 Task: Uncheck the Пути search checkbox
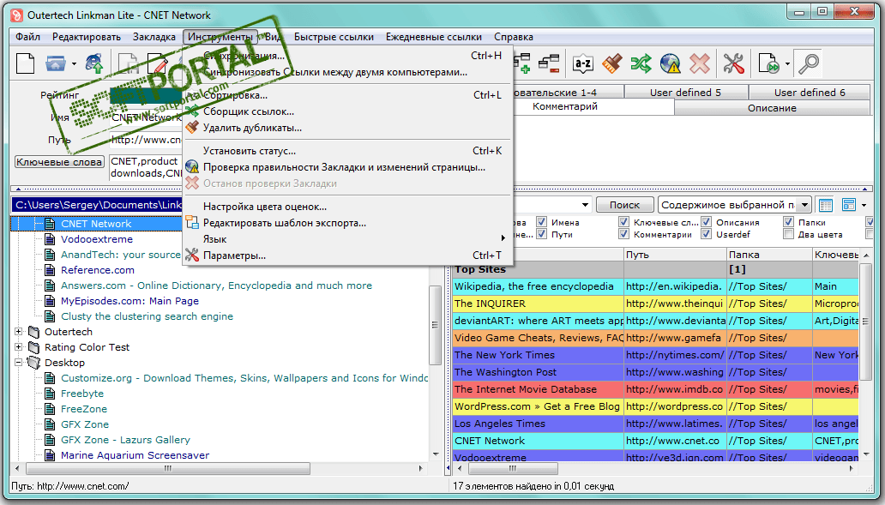(542, 233)
